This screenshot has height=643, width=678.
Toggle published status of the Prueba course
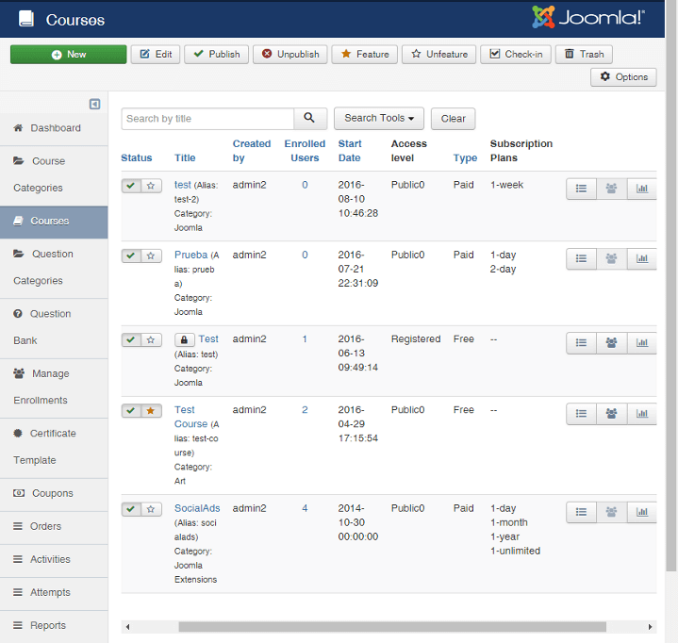131,256
